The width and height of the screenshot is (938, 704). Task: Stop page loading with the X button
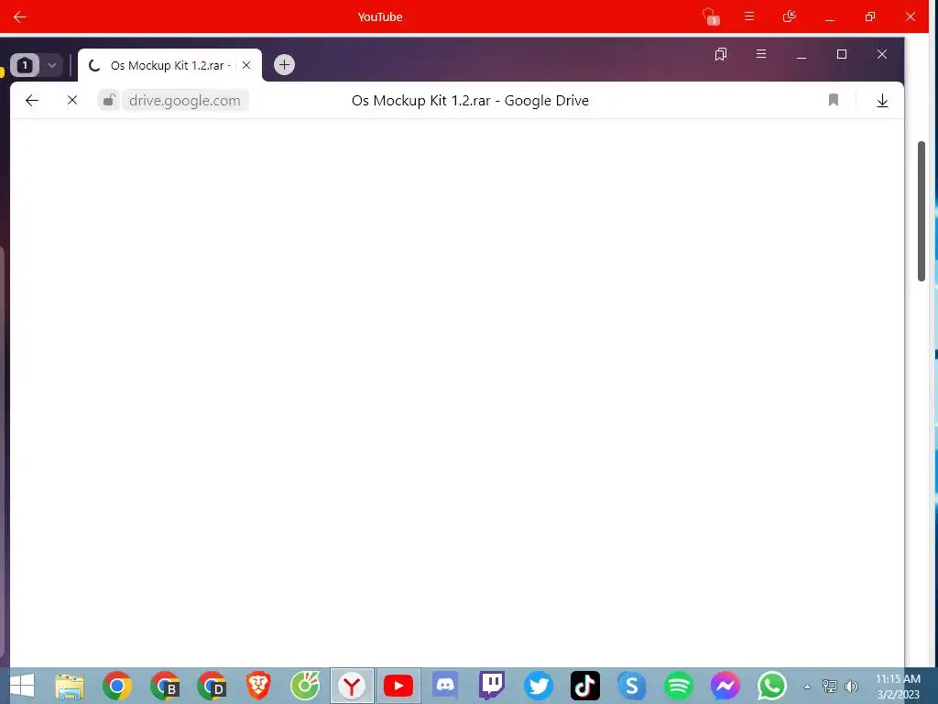(x=72, y=101)
